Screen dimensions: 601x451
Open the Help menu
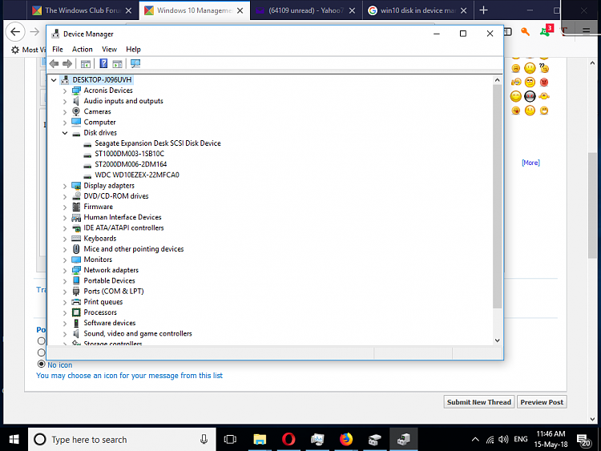(133, 49)
